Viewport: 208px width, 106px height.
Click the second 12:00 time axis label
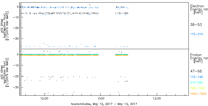pyautogui.click(x=157, y=98)
